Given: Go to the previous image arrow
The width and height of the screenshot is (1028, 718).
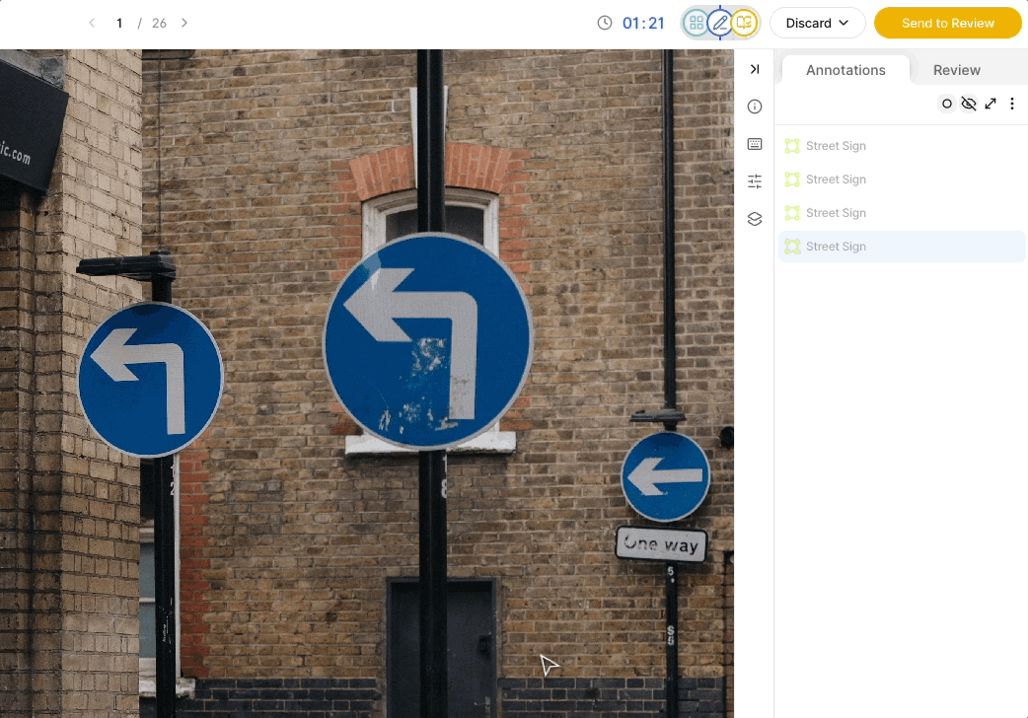Looking at the screenshot, I should pyautogui.click(x=92, y=23).
